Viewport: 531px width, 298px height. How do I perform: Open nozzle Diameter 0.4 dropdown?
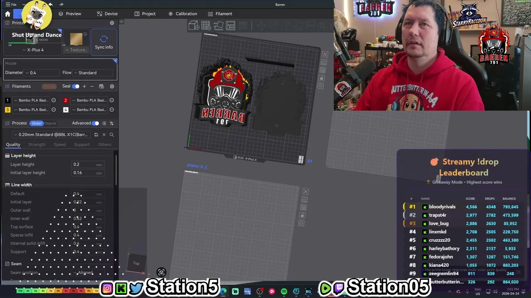pyautogui.click(x=41, y=73)
